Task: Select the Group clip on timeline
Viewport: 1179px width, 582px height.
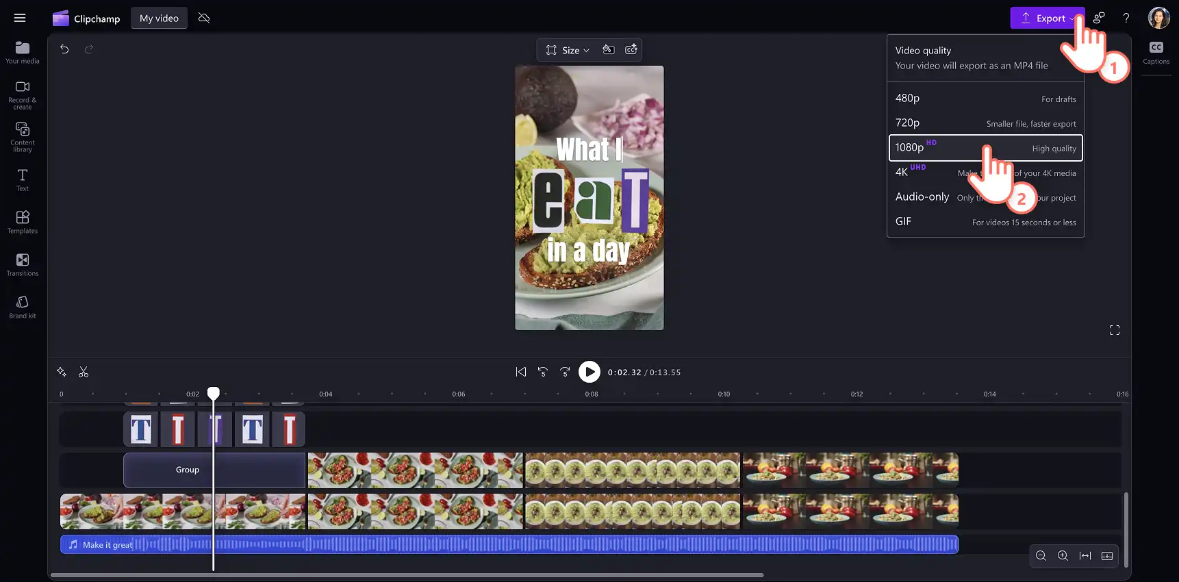Action: click(214, 470)
